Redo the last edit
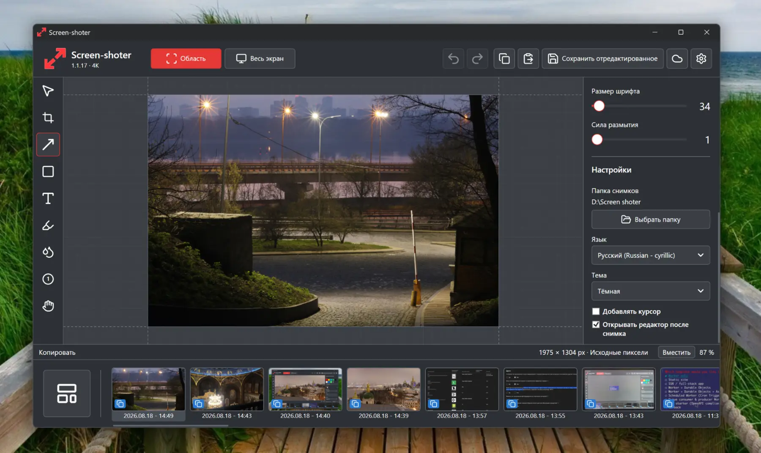This screenshot has height=453, width=761. click(477, 58)
